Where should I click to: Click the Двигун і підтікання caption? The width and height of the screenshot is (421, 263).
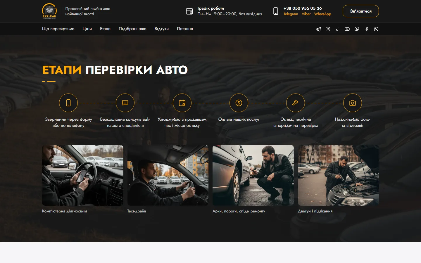315,211
